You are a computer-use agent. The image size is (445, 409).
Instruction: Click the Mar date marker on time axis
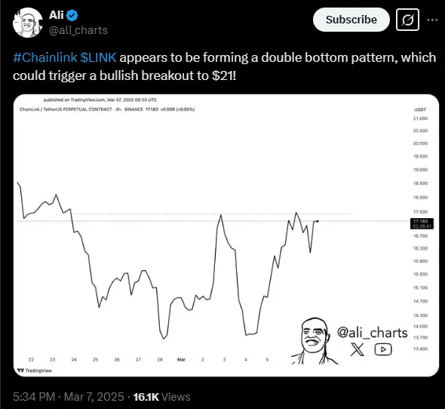[181, 360]
